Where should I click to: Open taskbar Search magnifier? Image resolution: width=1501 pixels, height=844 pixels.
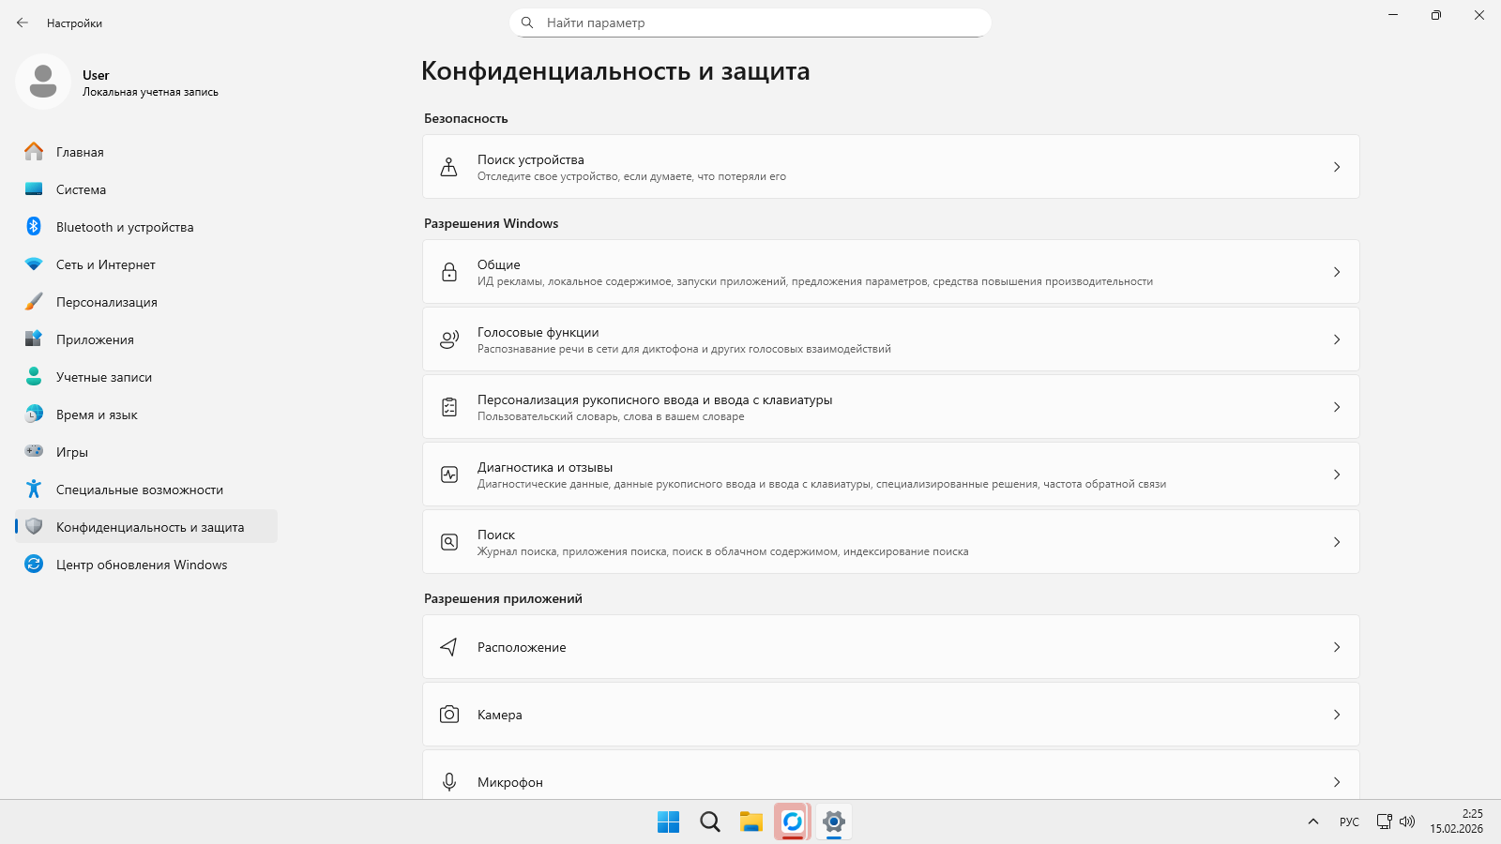tap(710, 822)
